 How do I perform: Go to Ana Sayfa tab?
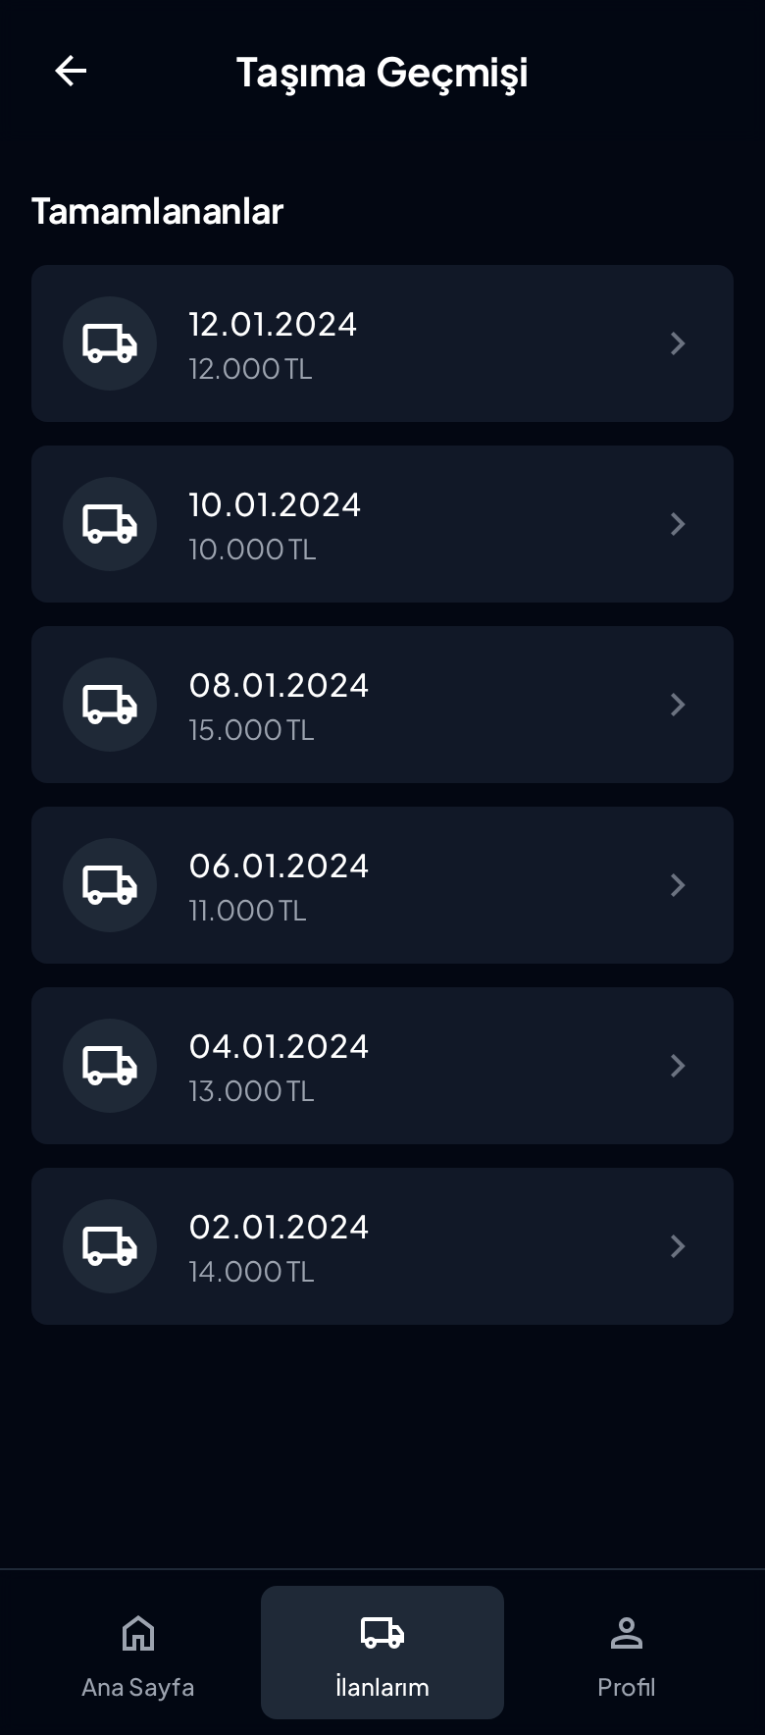138,1653
